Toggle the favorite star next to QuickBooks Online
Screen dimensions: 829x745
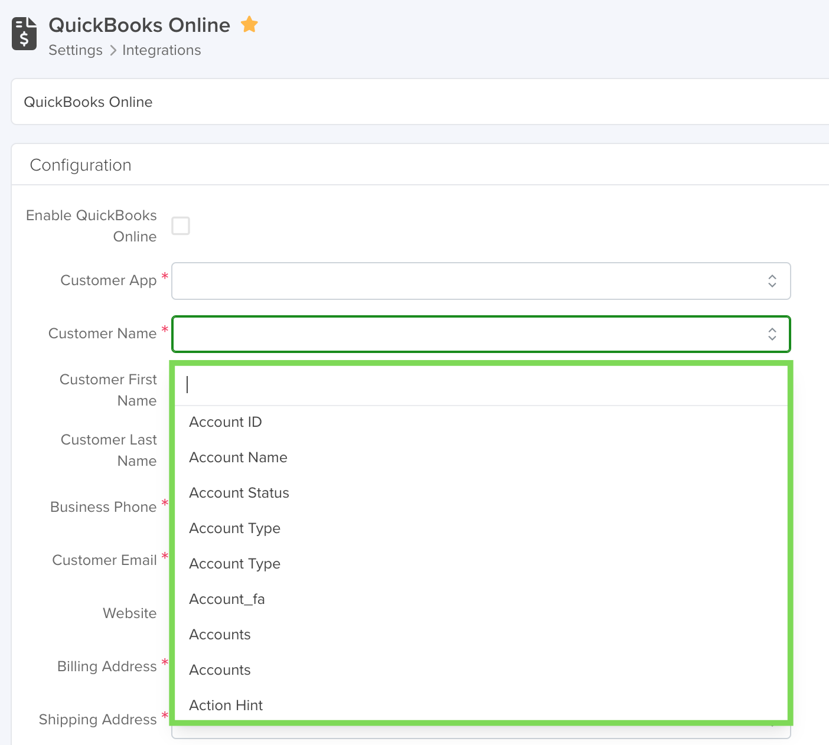[x=250, y=25]
